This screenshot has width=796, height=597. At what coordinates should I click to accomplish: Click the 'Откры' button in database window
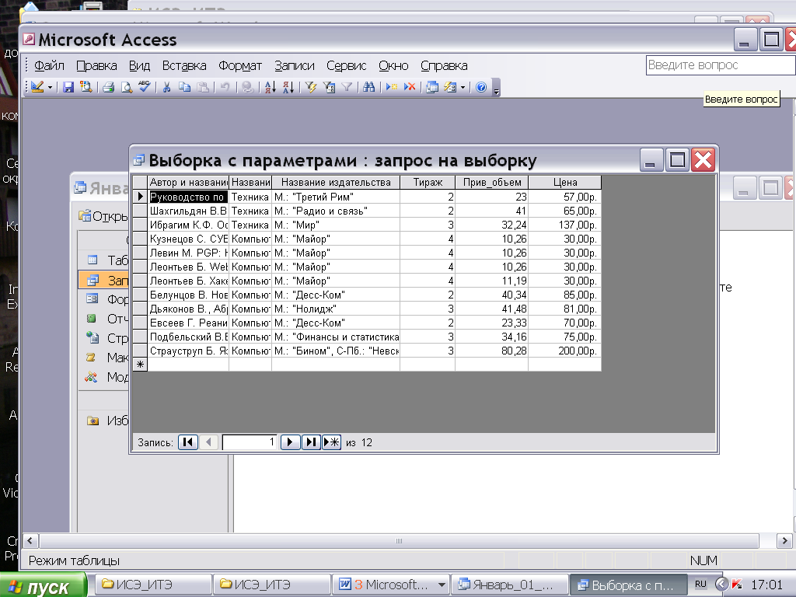(103, 216)
